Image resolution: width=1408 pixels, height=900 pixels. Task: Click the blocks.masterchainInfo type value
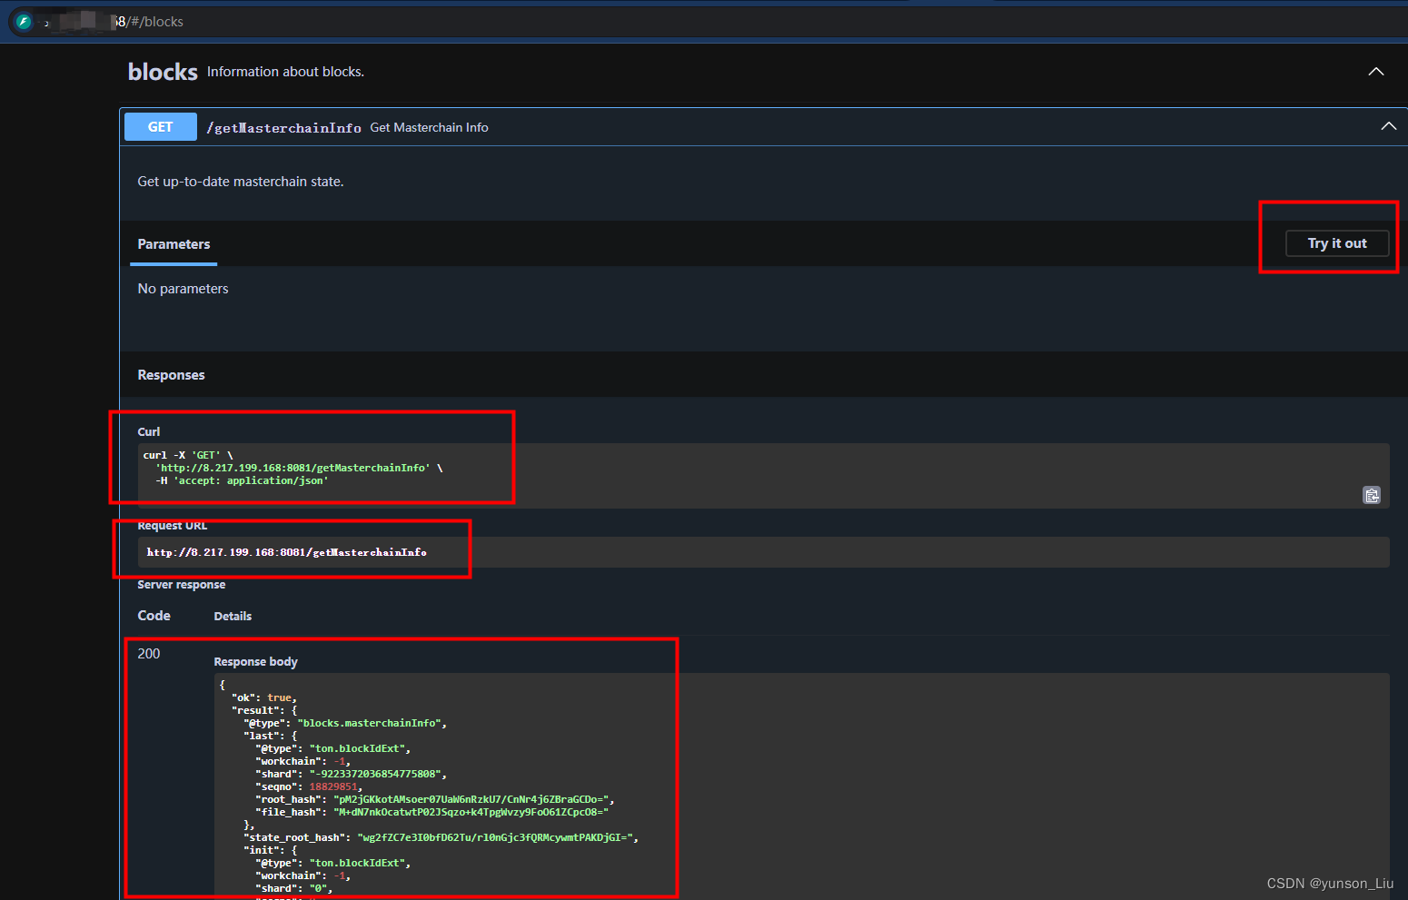pos(369,723)
